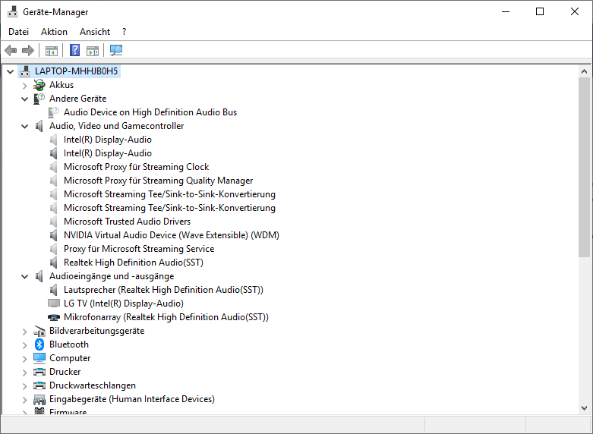
Task: Click the Audio Device on High Definition icon
Action: [54, 112]
